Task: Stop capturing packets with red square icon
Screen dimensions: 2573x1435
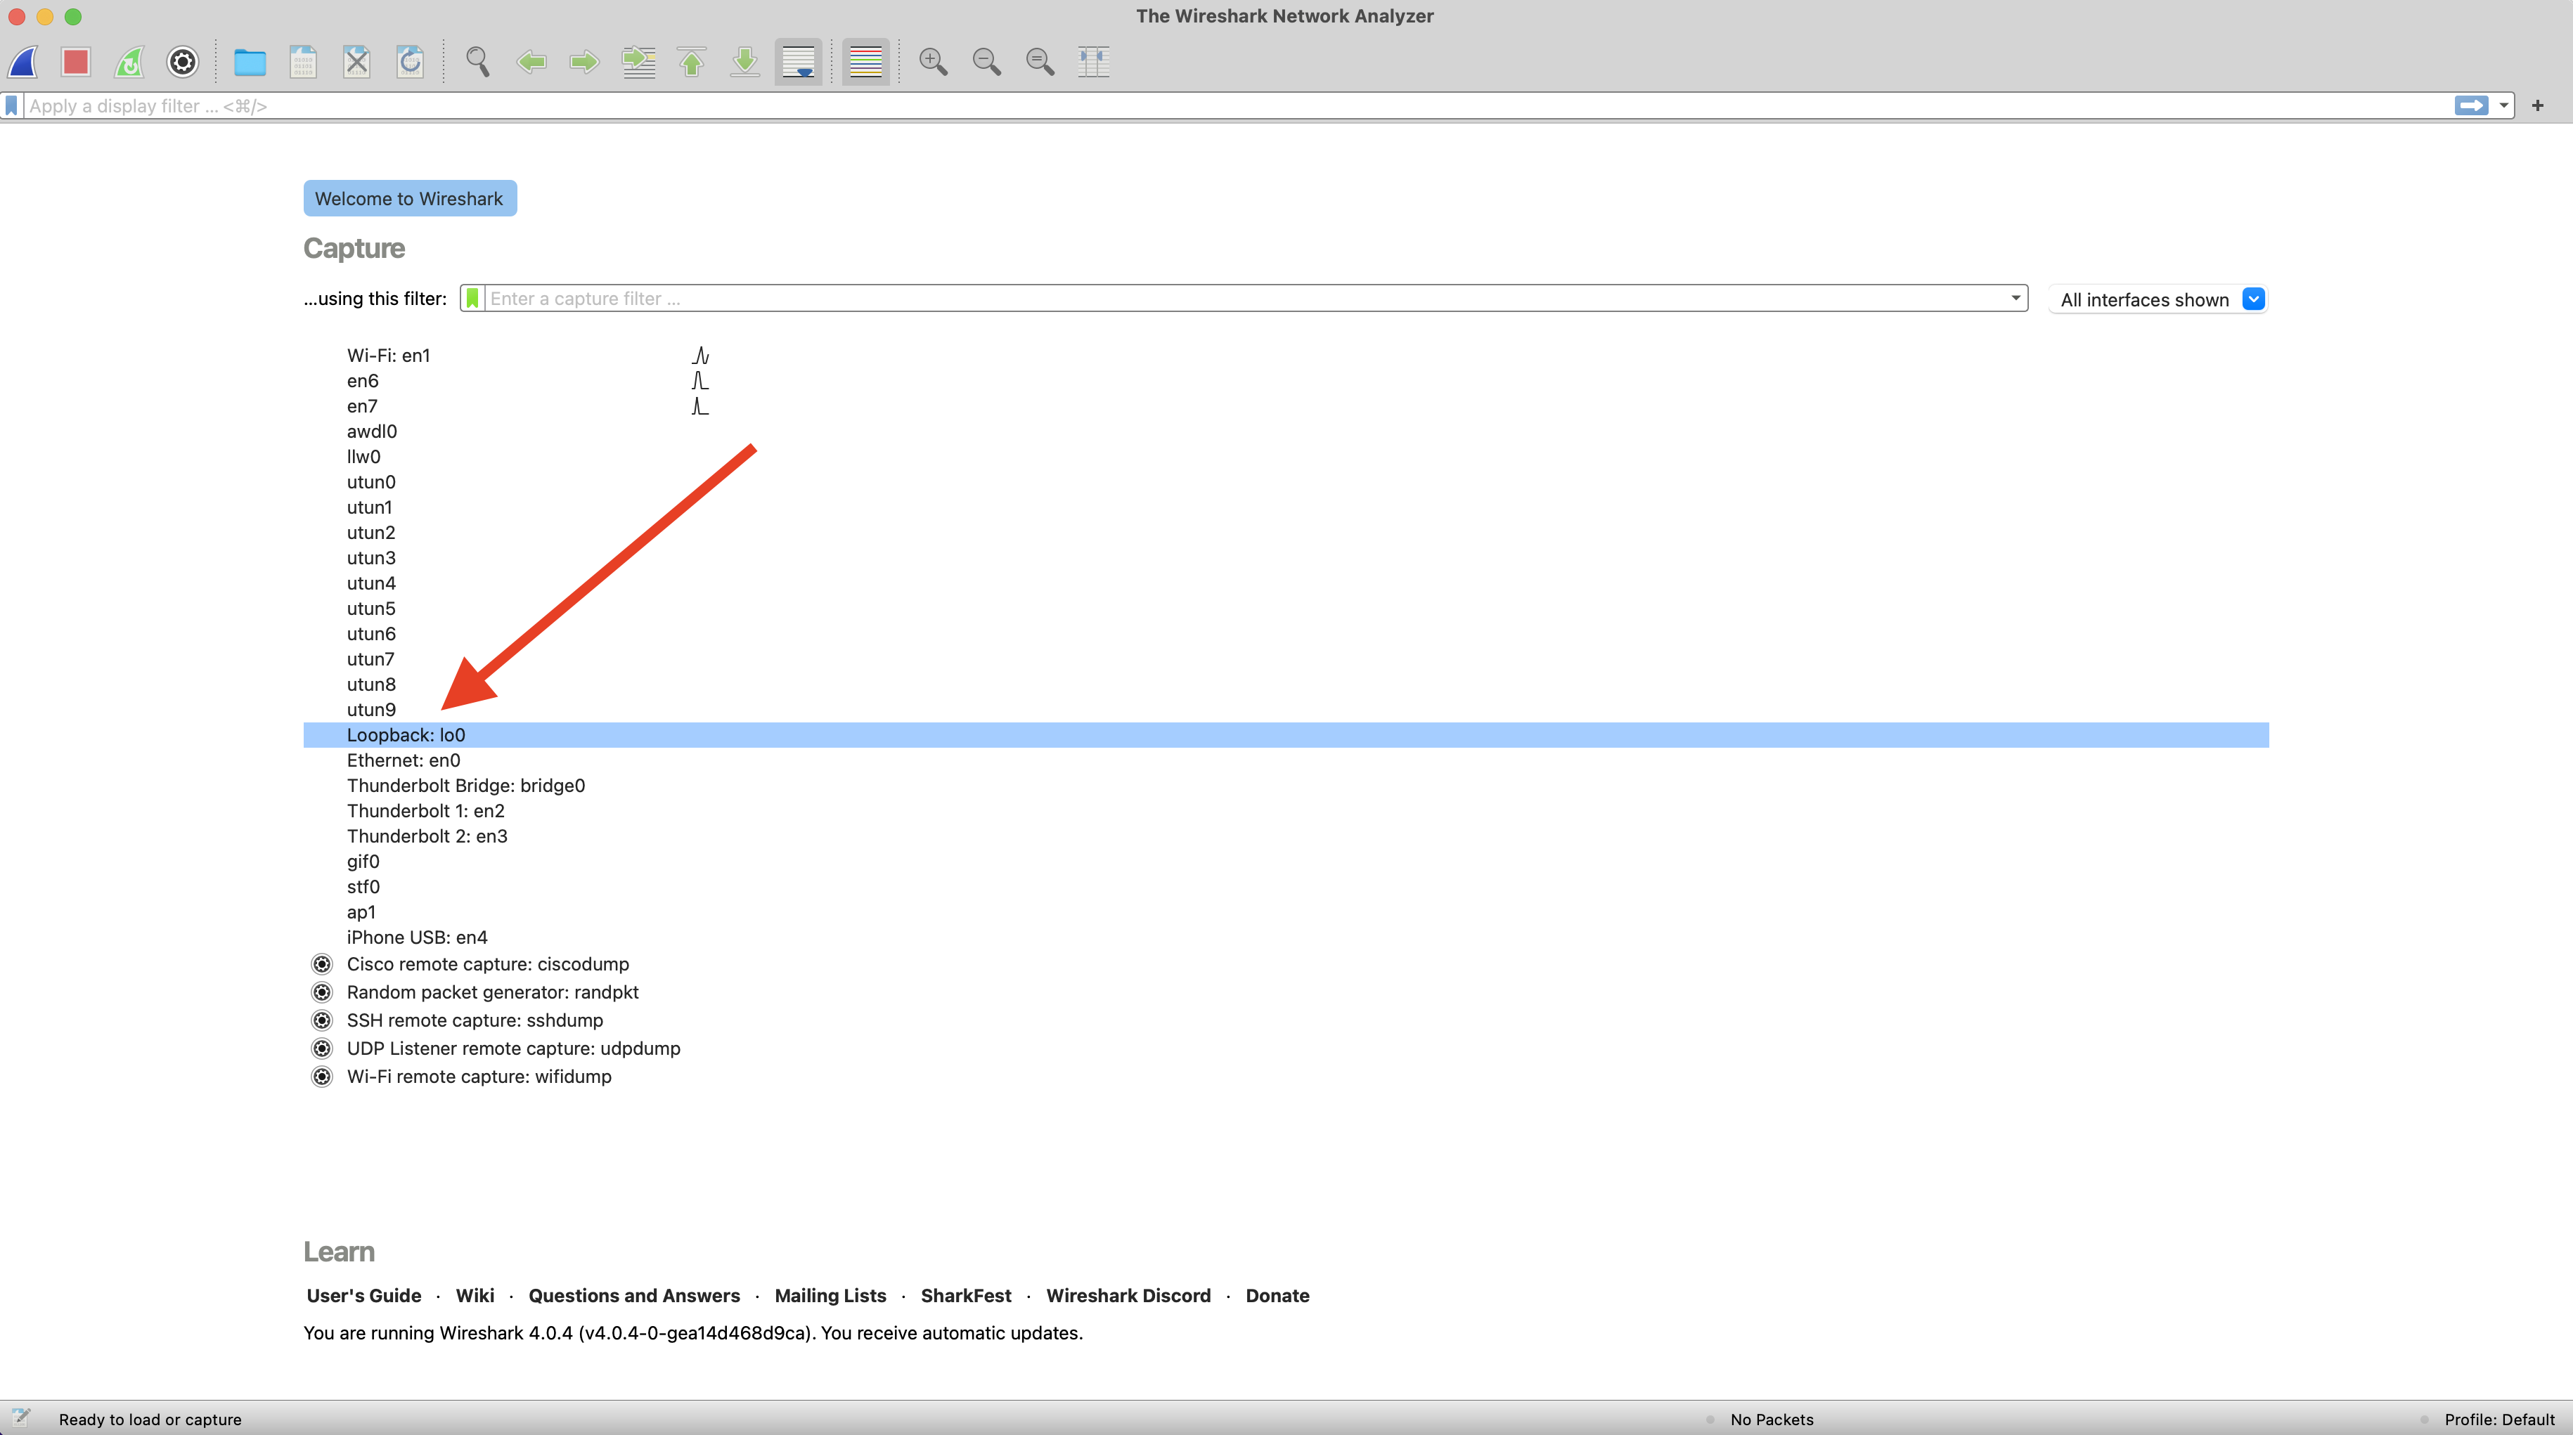Action: [x=76, y=62]
